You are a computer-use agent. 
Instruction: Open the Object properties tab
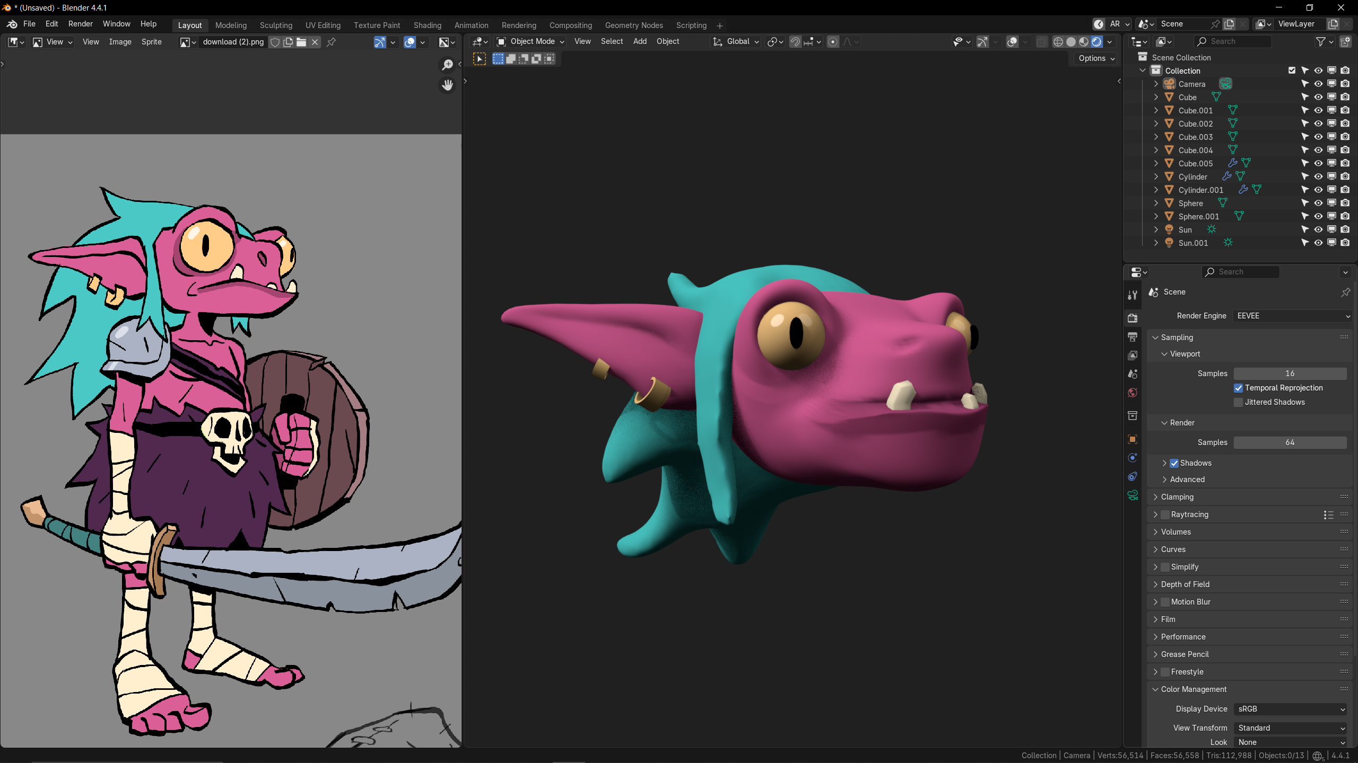click(1133, 439)
